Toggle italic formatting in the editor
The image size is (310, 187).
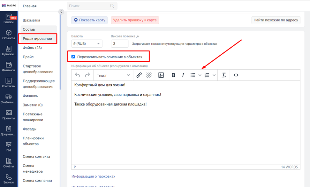[x=183, y=75]
